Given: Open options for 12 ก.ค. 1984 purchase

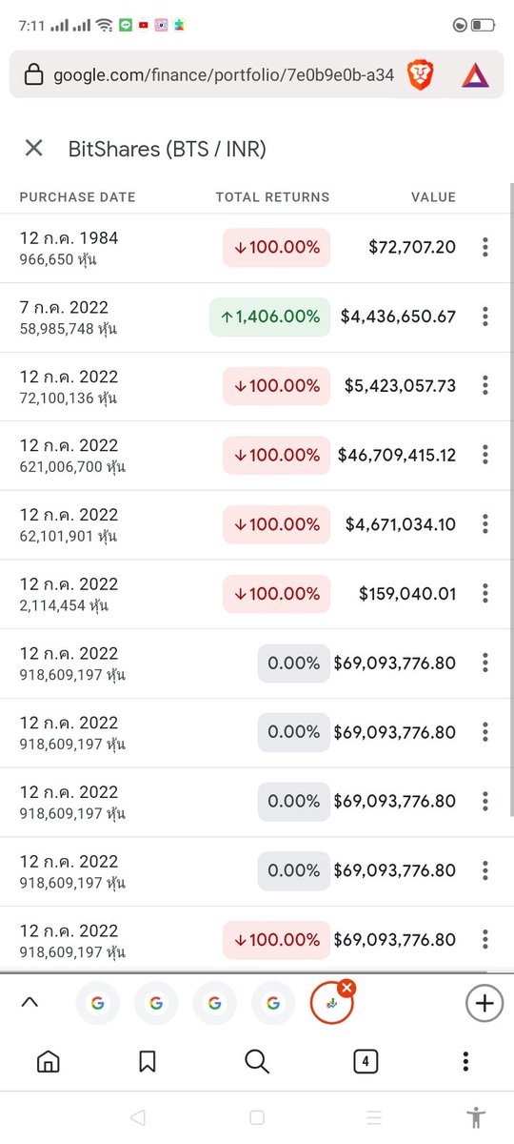Looking at the screenshot, I should pos(485,248).
